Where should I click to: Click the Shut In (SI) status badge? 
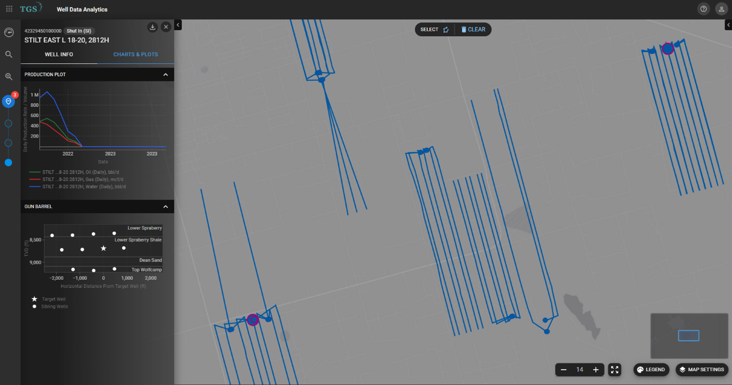pos(79,31)
